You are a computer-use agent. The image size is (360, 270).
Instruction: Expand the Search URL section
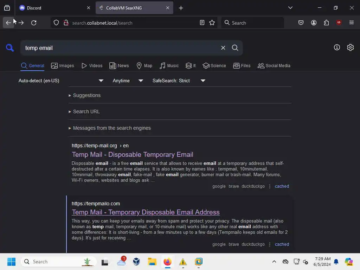(x=84, y=111)
